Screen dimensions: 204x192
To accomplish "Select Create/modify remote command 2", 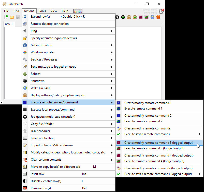I will [x=159, y=116].
